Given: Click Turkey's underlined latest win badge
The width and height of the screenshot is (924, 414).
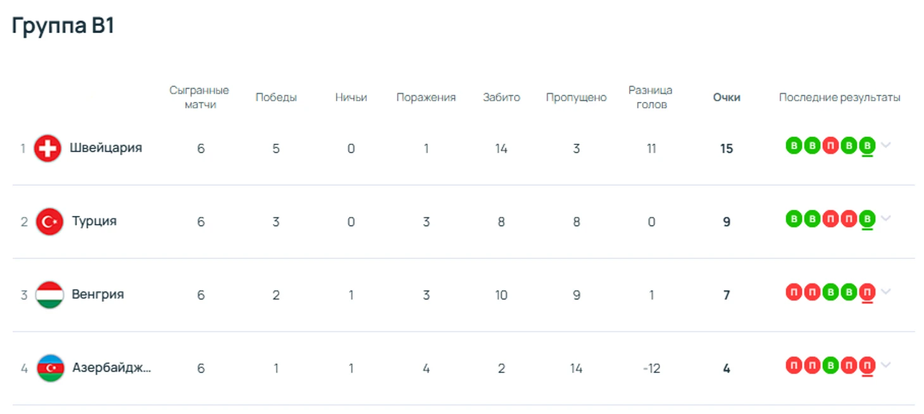Looking at the screenshot, I should click(x=867, y=219).
